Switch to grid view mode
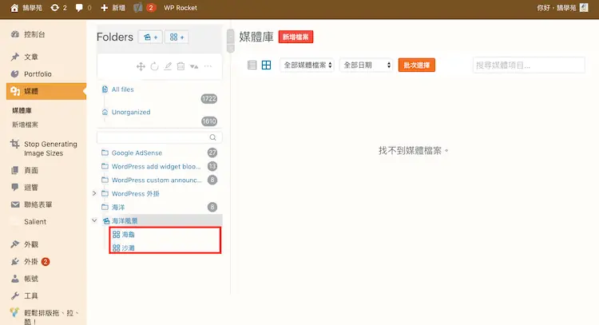 tap(266, 65)
